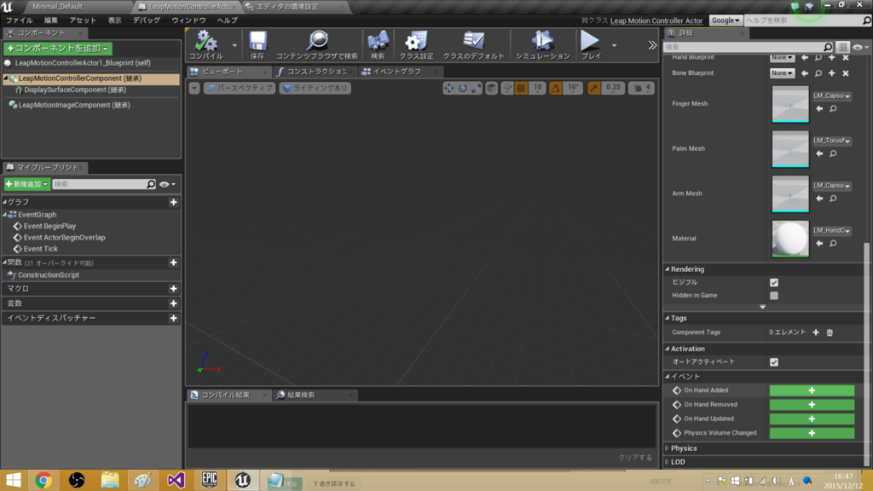Toggle Auto Activate checkbox
This screenshot has height=491, width=873.
[774, 361]
